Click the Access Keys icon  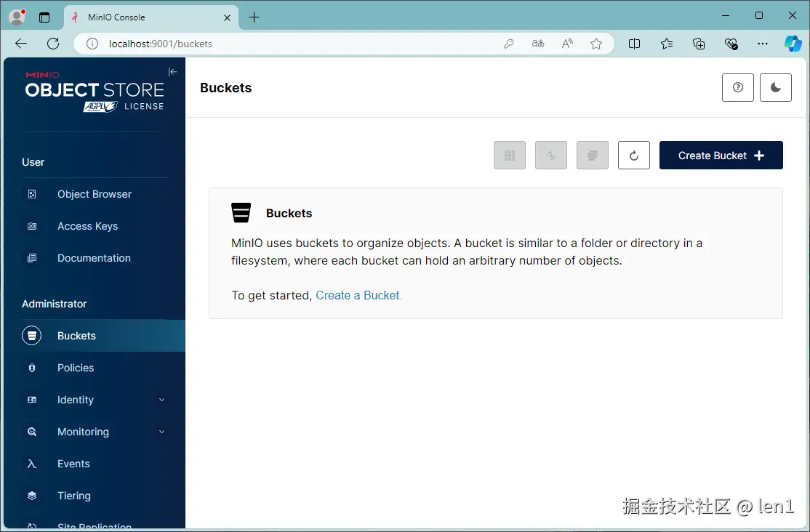(32, 226)
